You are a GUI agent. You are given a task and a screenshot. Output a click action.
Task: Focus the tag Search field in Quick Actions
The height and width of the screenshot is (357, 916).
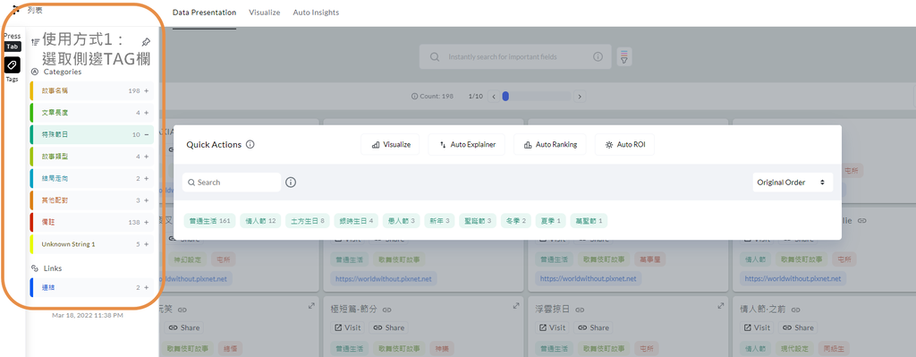pos(232,183)
